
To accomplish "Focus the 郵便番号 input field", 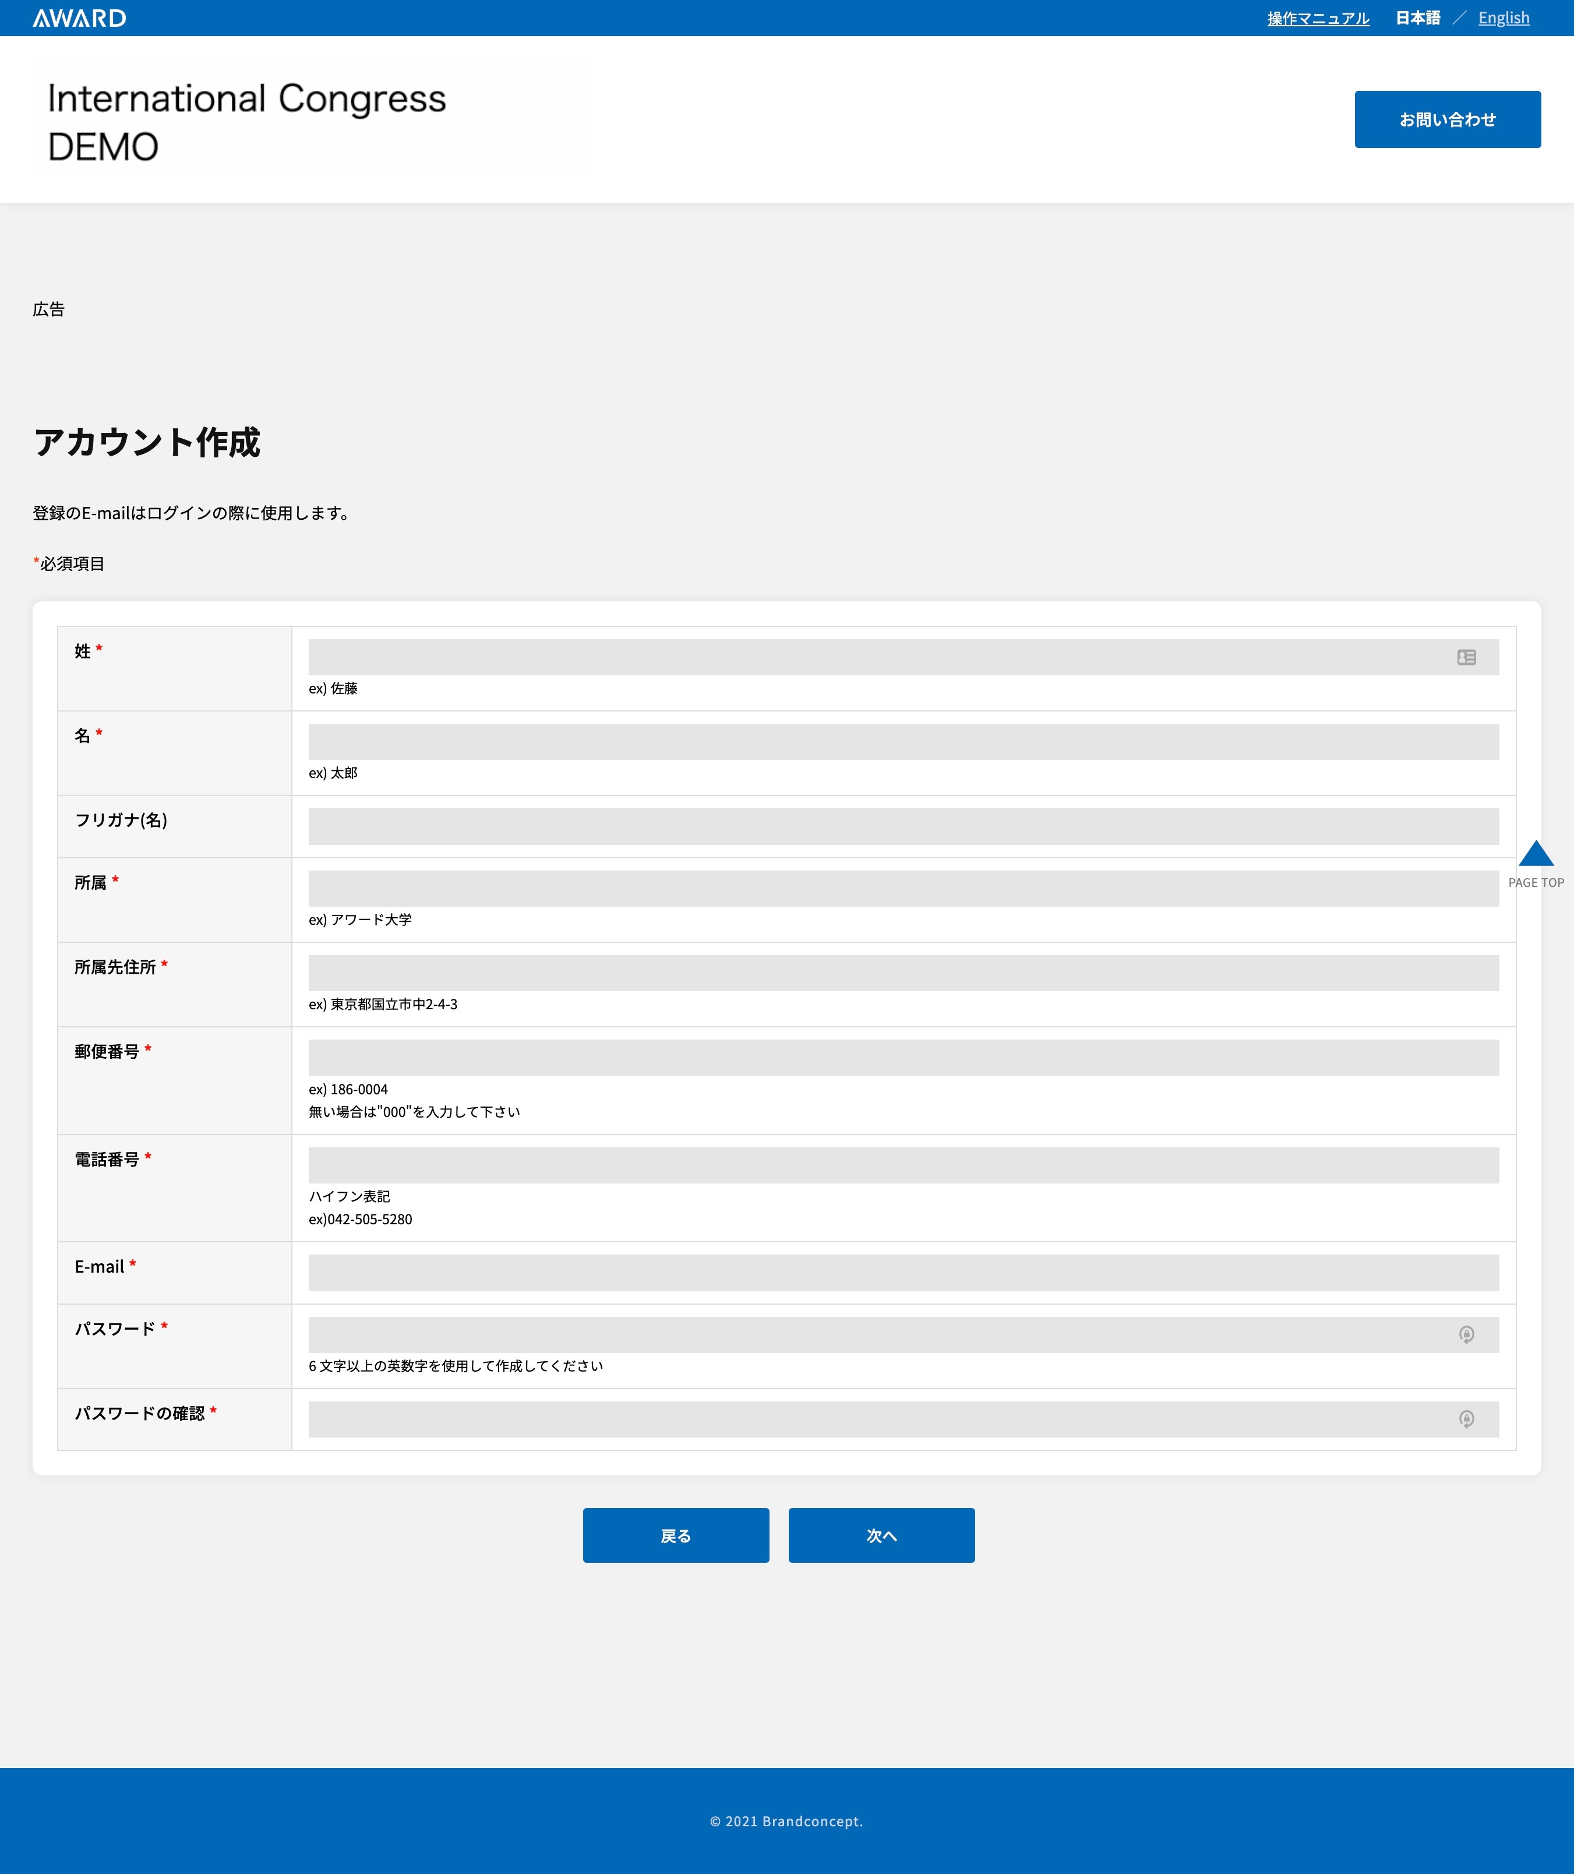I will pyautogui.click(x=903, y=1058).
